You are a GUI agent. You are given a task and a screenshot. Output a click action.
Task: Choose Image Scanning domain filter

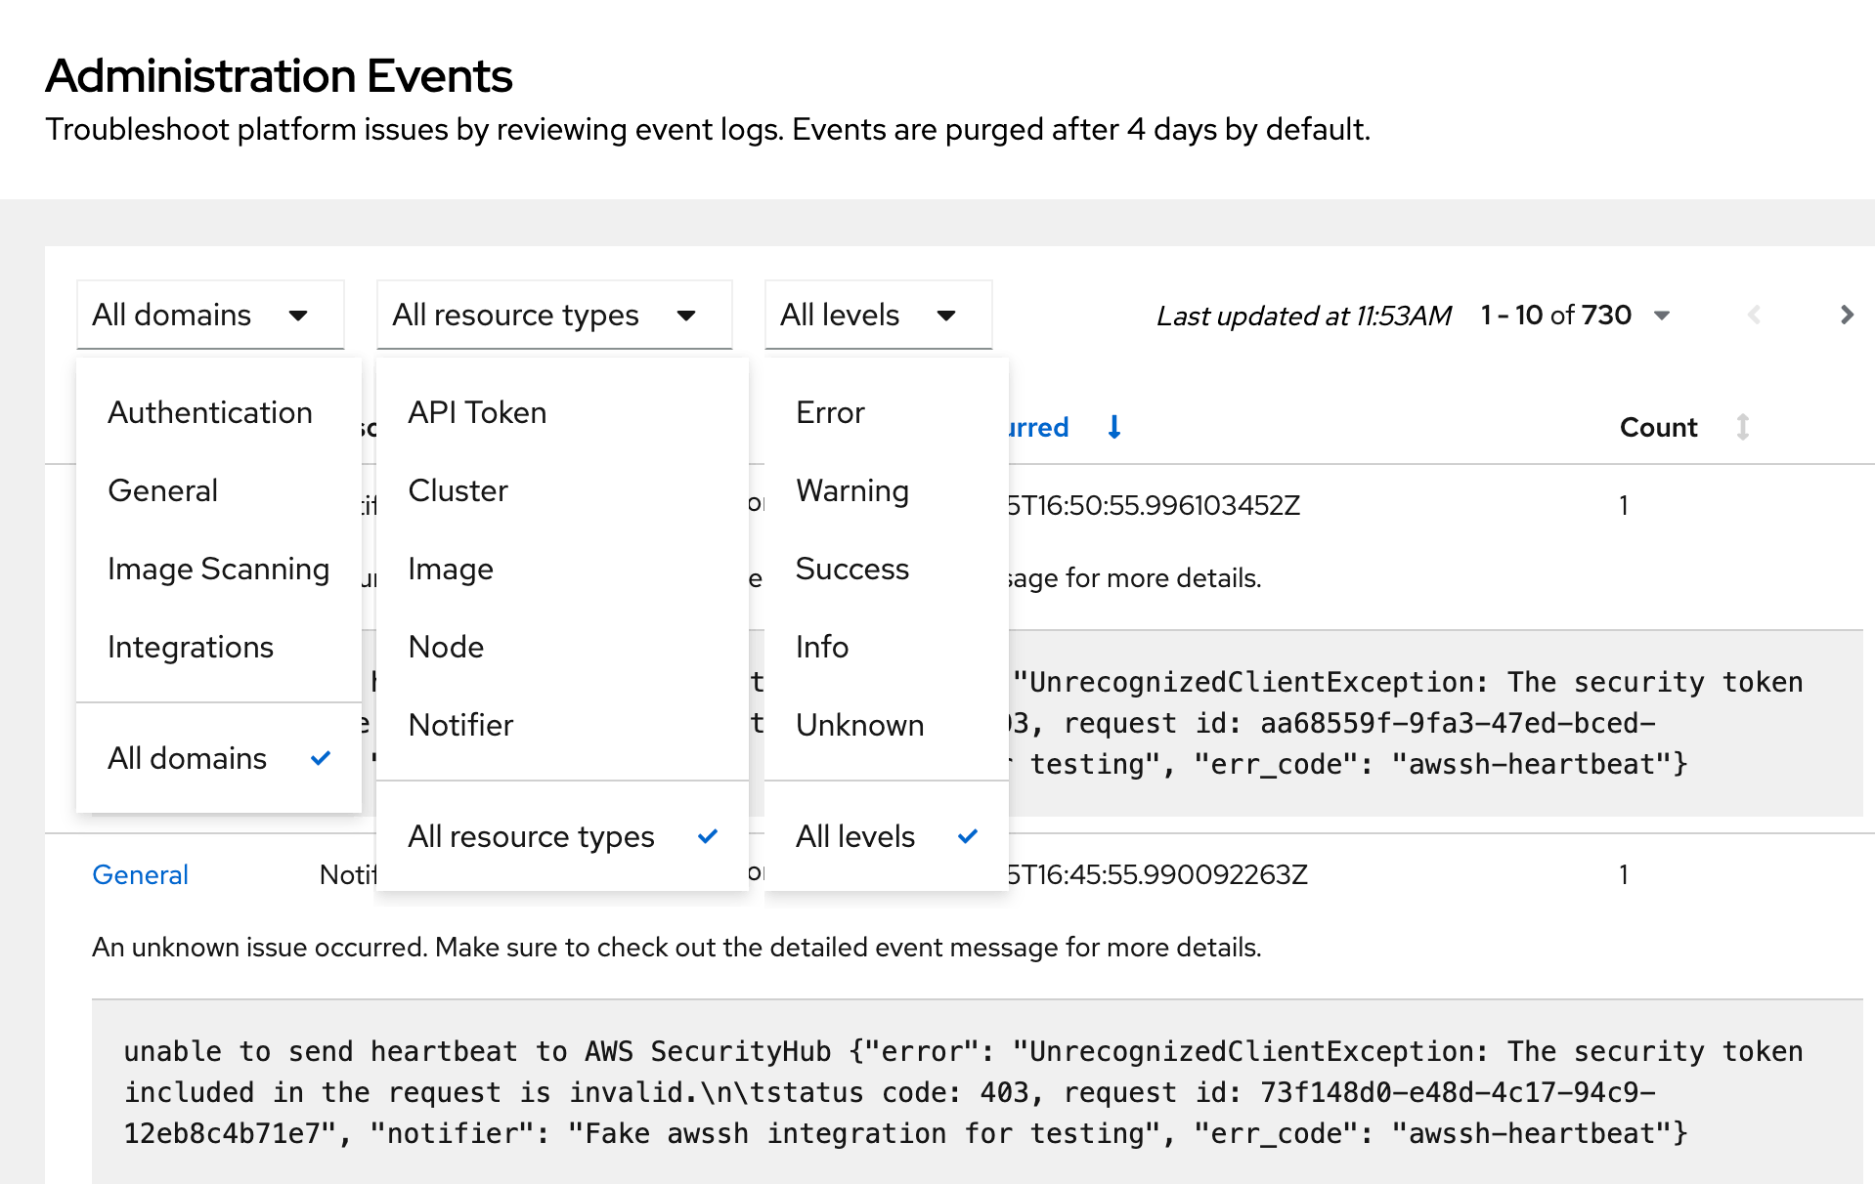(218, 569)
